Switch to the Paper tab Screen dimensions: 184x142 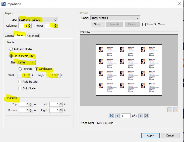click(x=20, y=35)
